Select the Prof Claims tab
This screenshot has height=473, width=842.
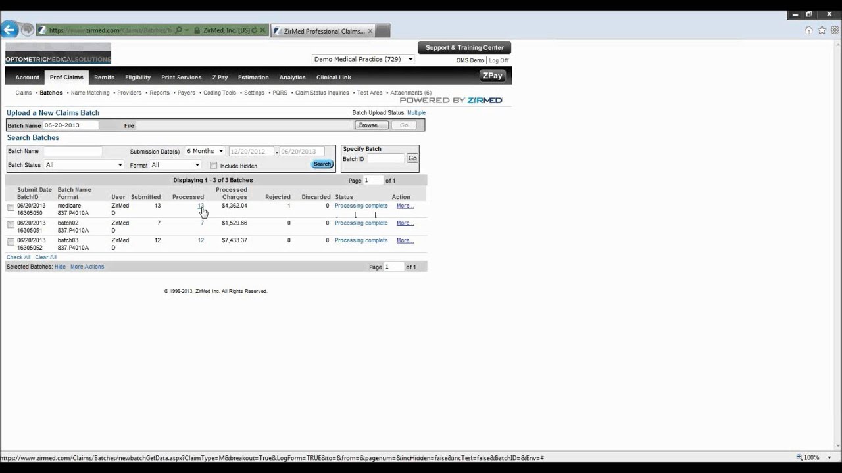(x=66, y=78)
